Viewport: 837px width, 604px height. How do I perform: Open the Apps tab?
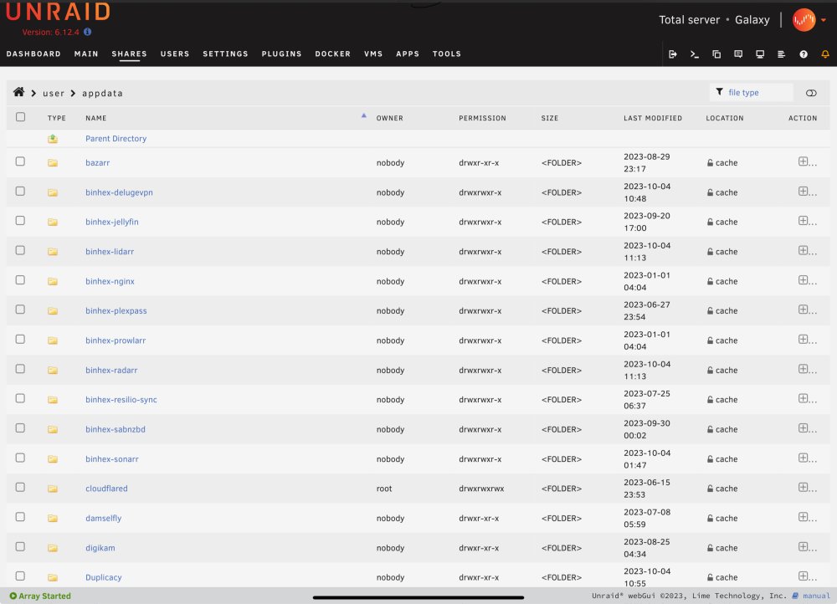408,54
